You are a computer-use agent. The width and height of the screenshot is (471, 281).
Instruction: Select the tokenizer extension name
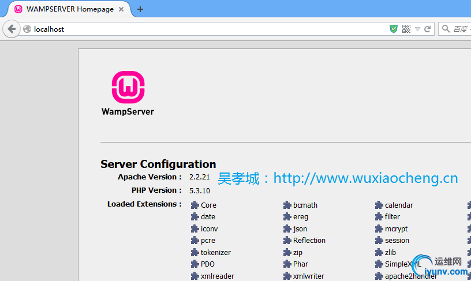pyautogui.click(x=216, y=253)
